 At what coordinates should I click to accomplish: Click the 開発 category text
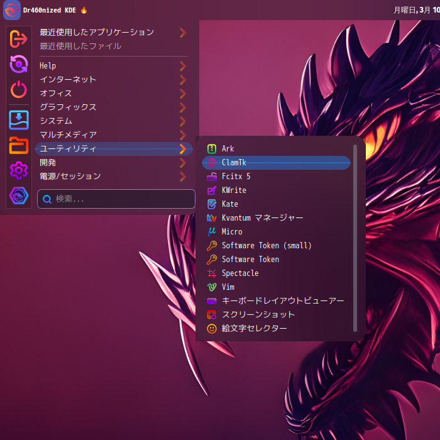pyautogui.click(x=48, y=162)
